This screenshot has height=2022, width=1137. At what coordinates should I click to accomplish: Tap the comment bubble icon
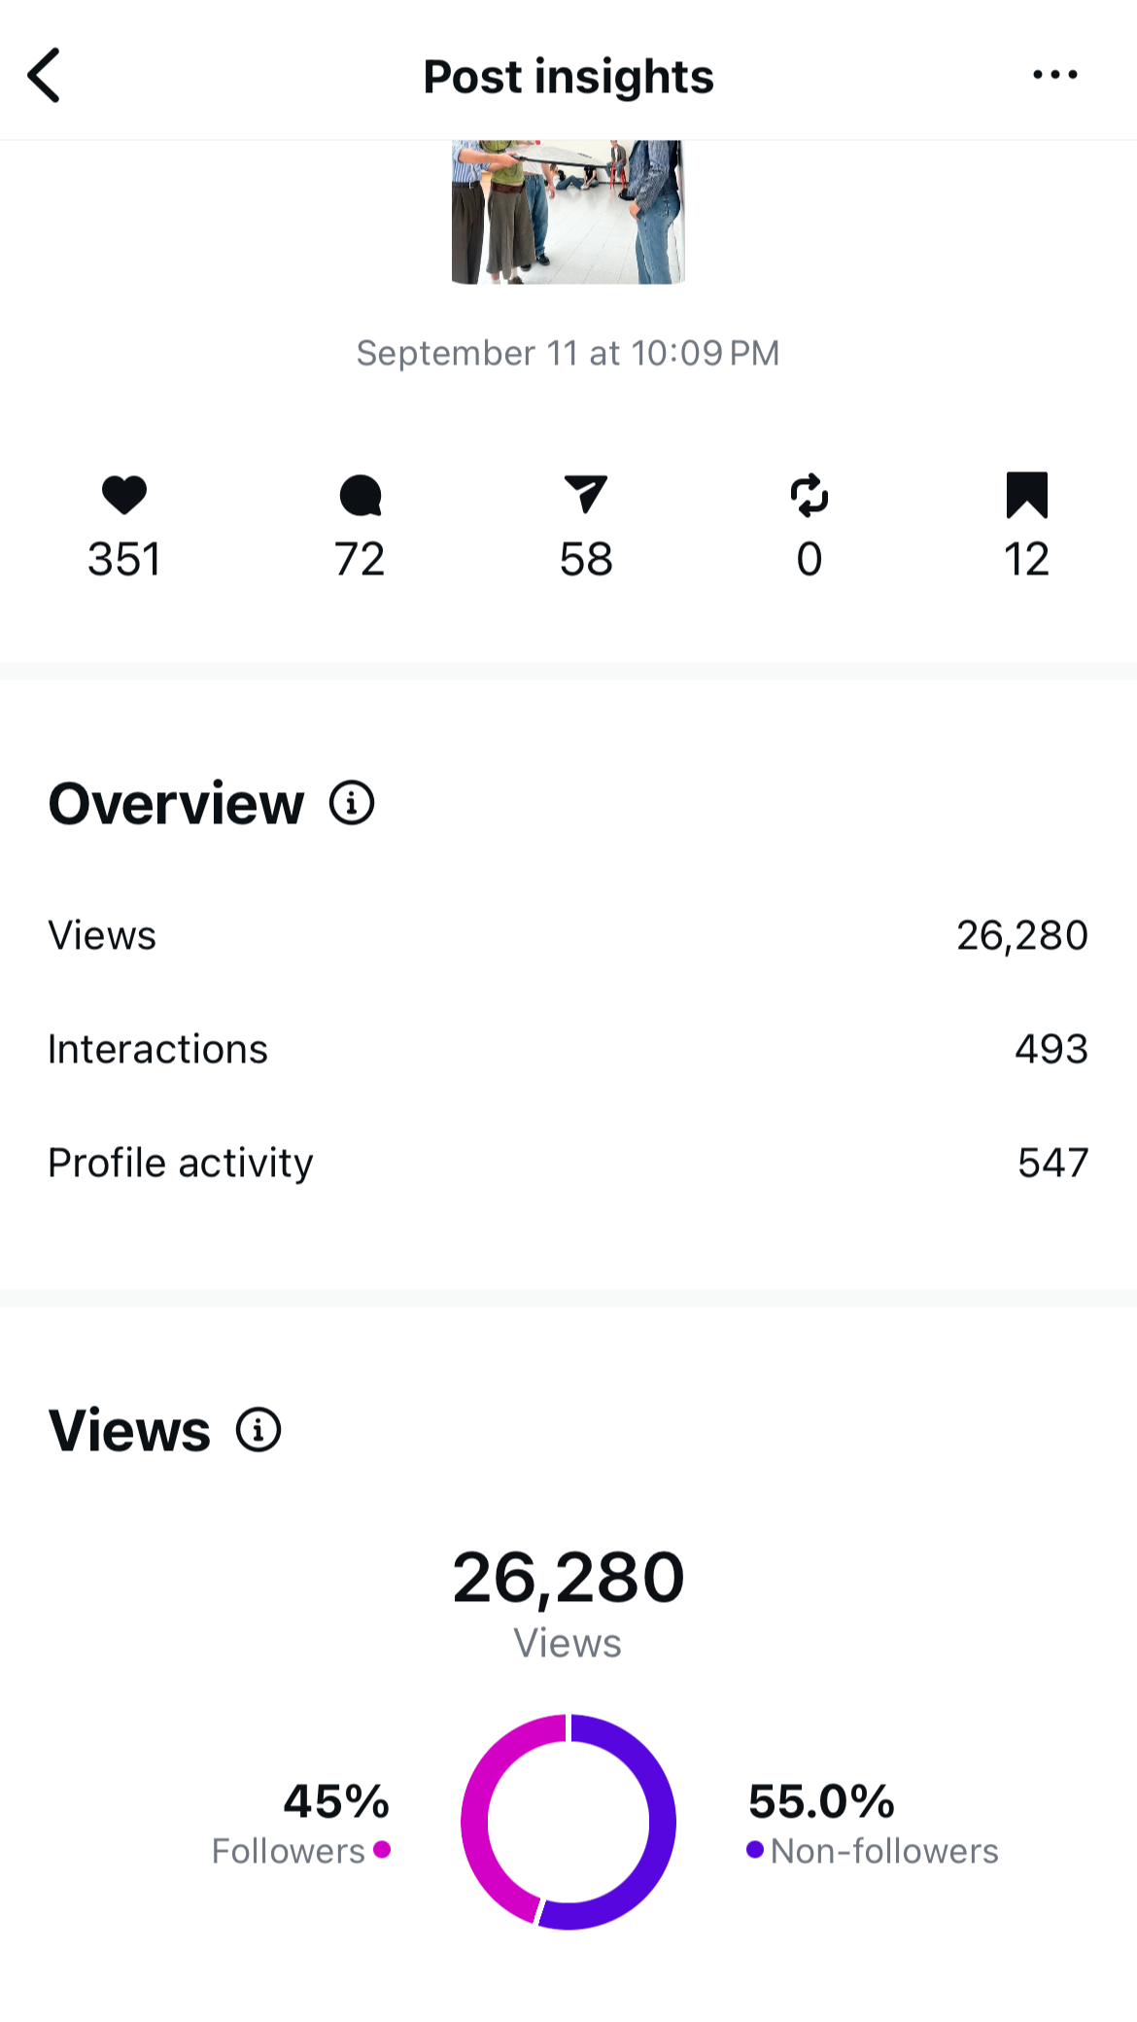pos(361,495)
